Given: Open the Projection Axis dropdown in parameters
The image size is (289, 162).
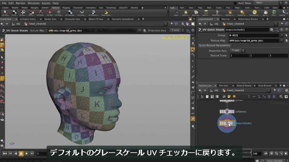Looking at the screenshot, I should tap(237, 50).
